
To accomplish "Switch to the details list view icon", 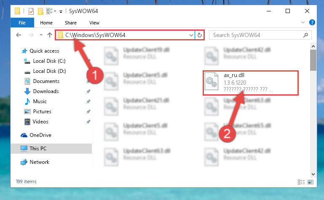I will pos(301,182).
